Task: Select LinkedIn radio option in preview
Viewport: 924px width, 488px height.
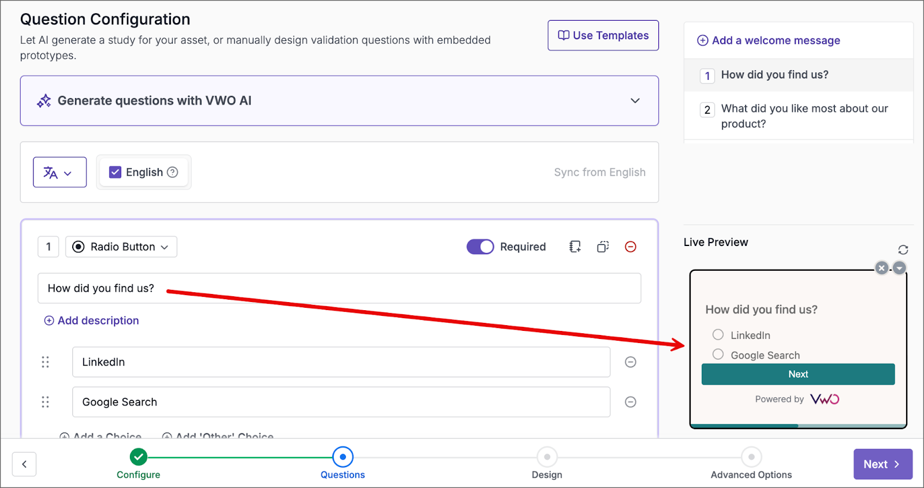Action: click(718, 335)
